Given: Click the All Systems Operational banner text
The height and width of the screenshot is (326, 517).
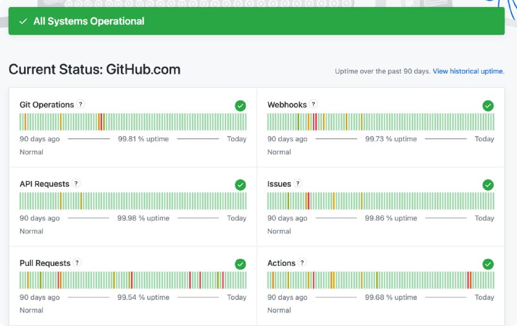Looking at the screenshot, I should pyautogui.click(x=89, y=21).
